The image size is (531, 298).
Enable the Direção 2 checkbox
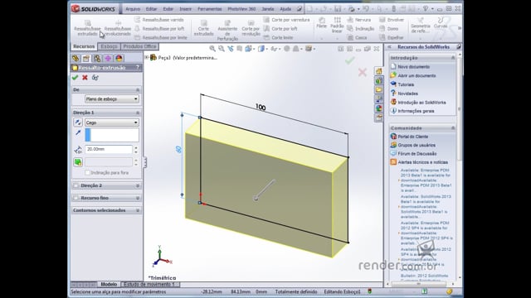[x=76, y=185]
